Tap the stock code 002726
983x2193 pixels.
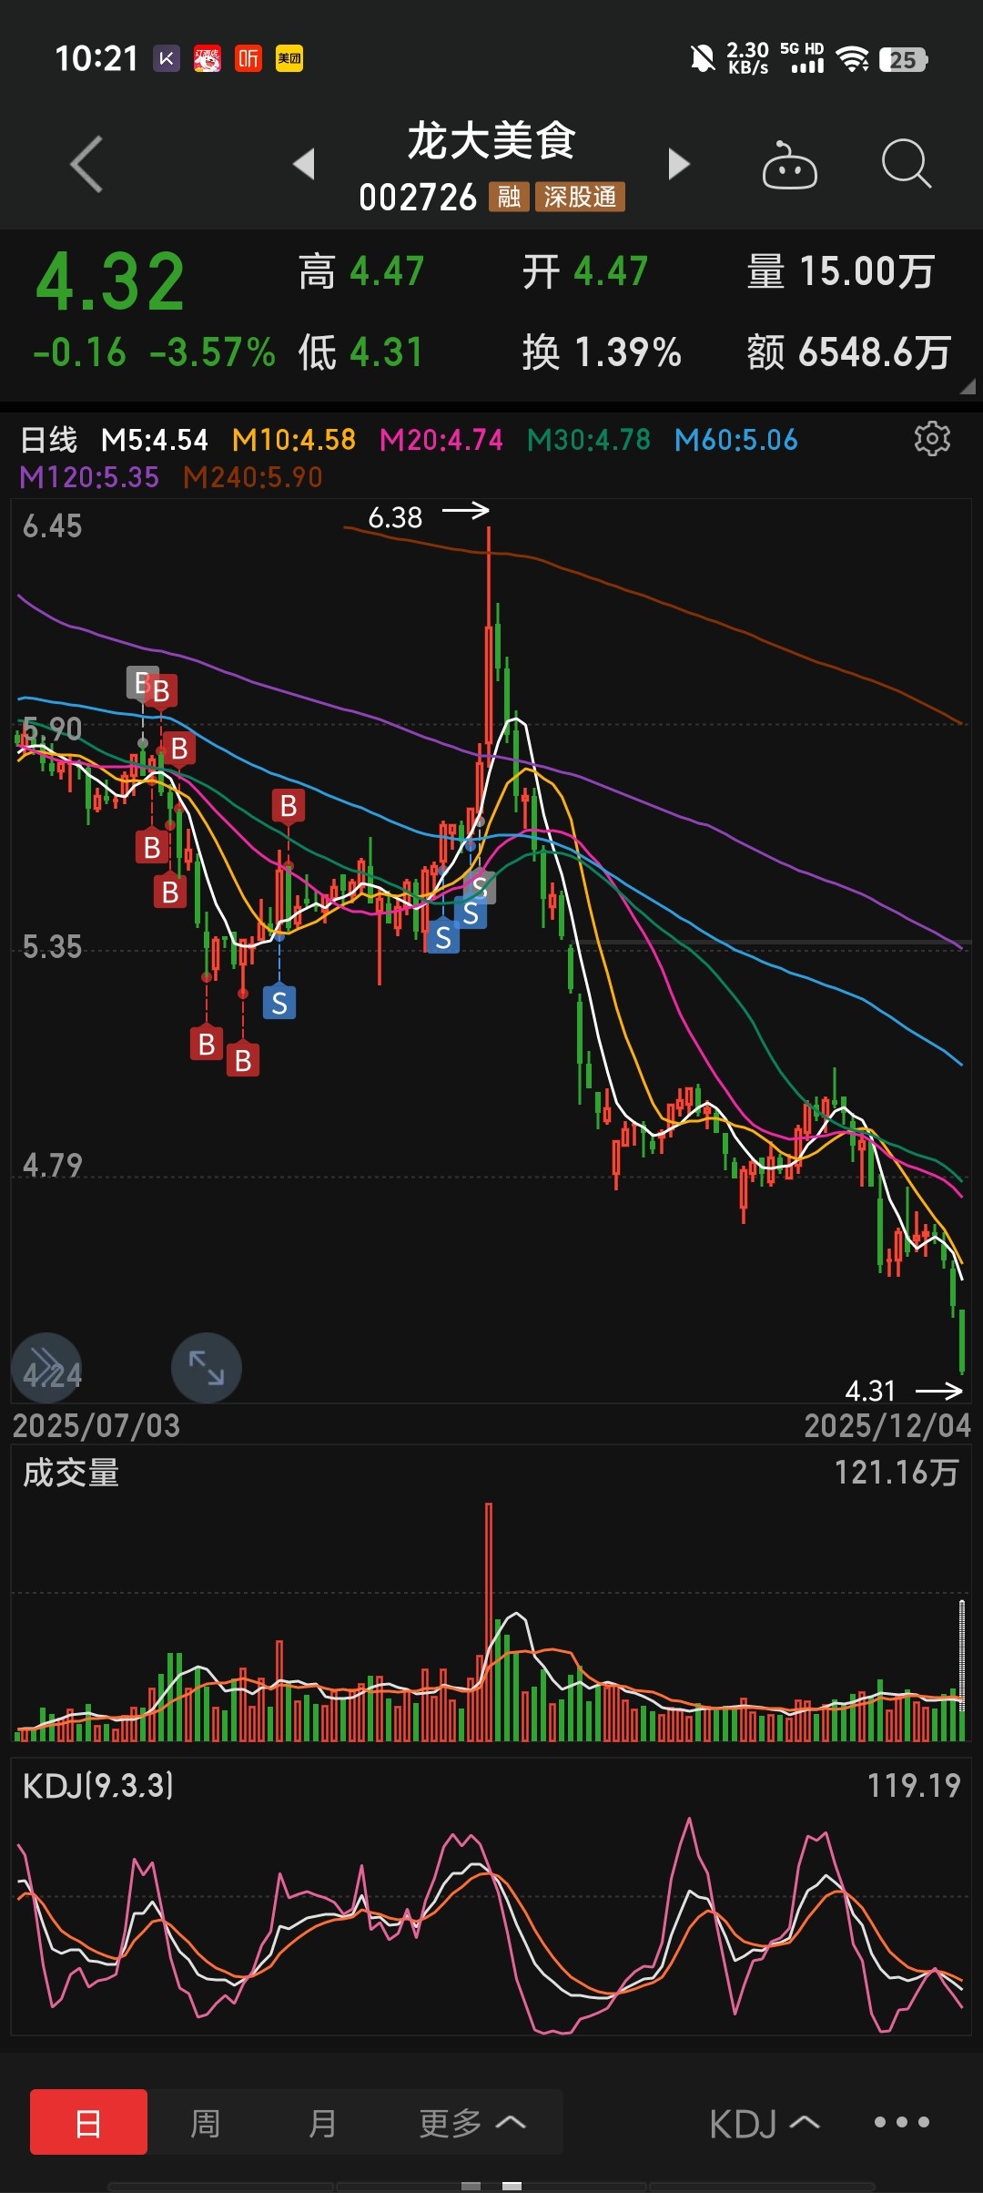(x=418, y=197)
